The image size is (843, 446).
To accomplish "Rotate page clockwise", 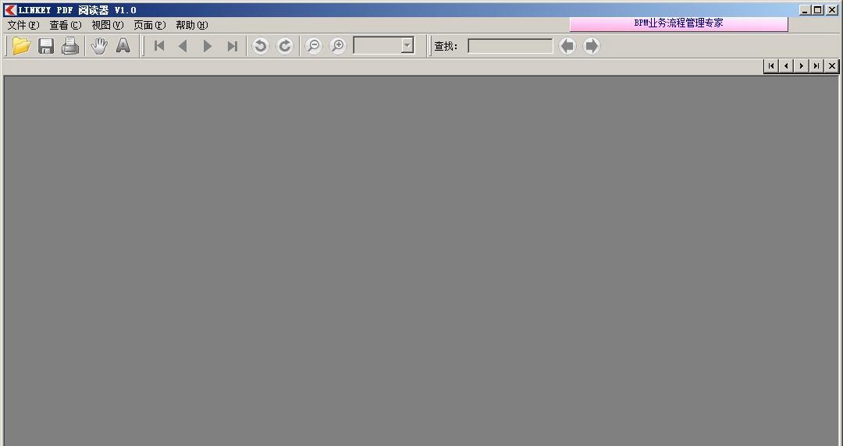I will (285, 46).
